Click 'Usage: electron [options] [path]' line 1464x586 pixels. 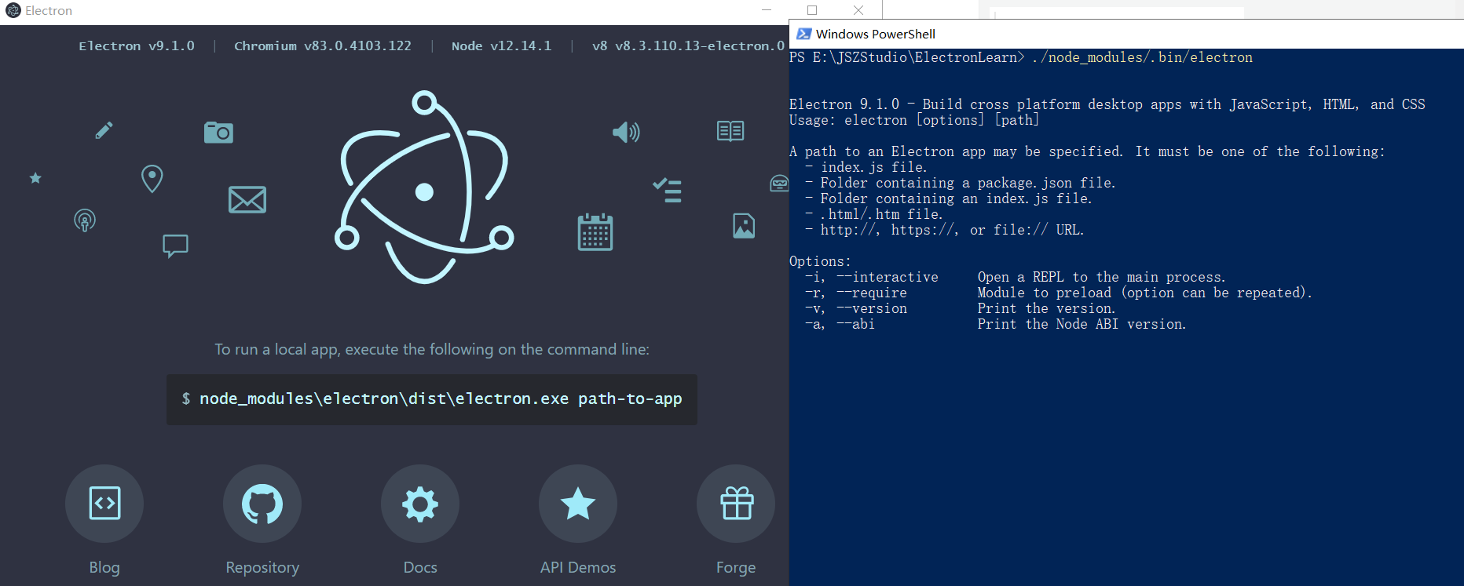914,120
